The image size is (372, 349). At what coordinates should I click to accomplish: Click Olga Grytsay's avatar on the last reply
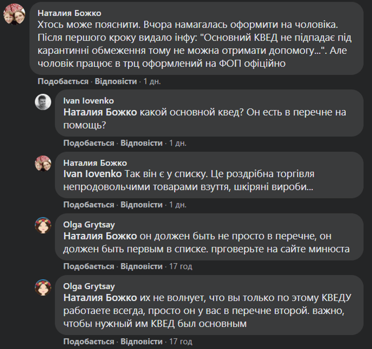click(x=43, y=287)
